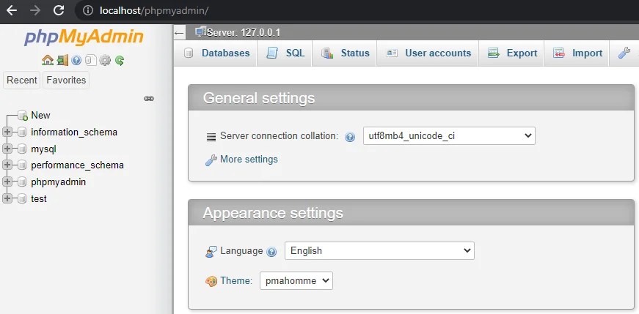Reload the browser page
Image resolution: width=639 pixels, height=314 pixels.
pyautogui.click(x=59, y=10)
